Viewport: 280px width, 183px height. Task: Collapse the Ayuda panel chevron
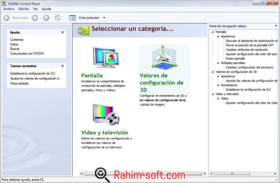click(x=62, y=32)
